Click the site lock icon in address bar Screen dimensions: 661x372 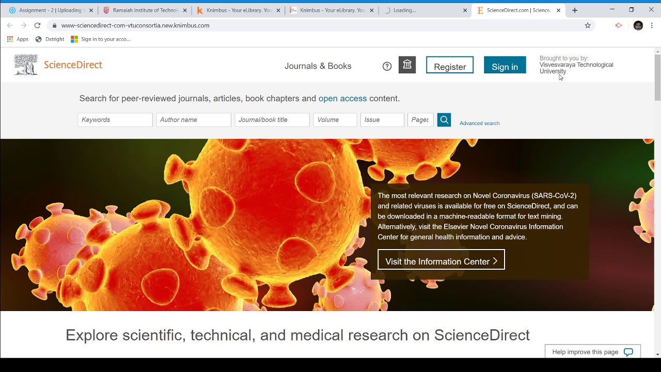click(x=54, y=25)
